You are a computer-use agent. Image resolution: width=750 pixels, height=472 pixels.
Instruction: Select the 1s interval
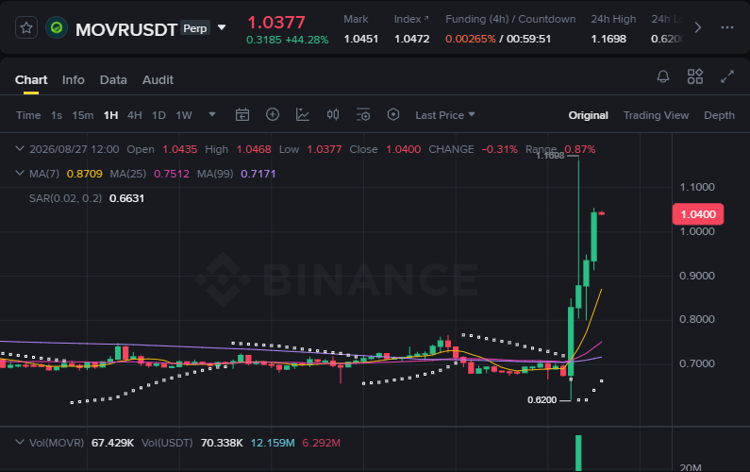[57, 115]
